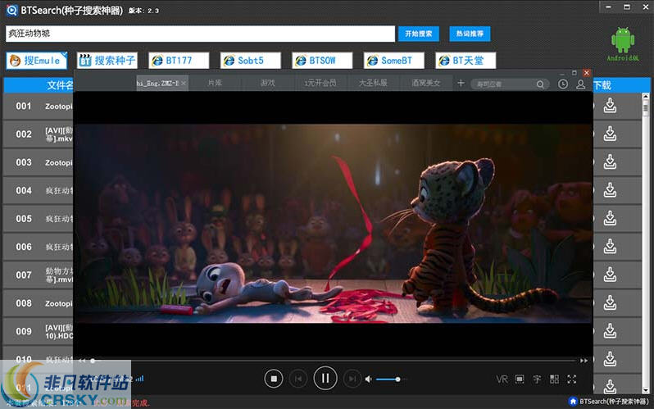Switch to the 游戏 tab
654x409 pixels.
pos(268,83)
